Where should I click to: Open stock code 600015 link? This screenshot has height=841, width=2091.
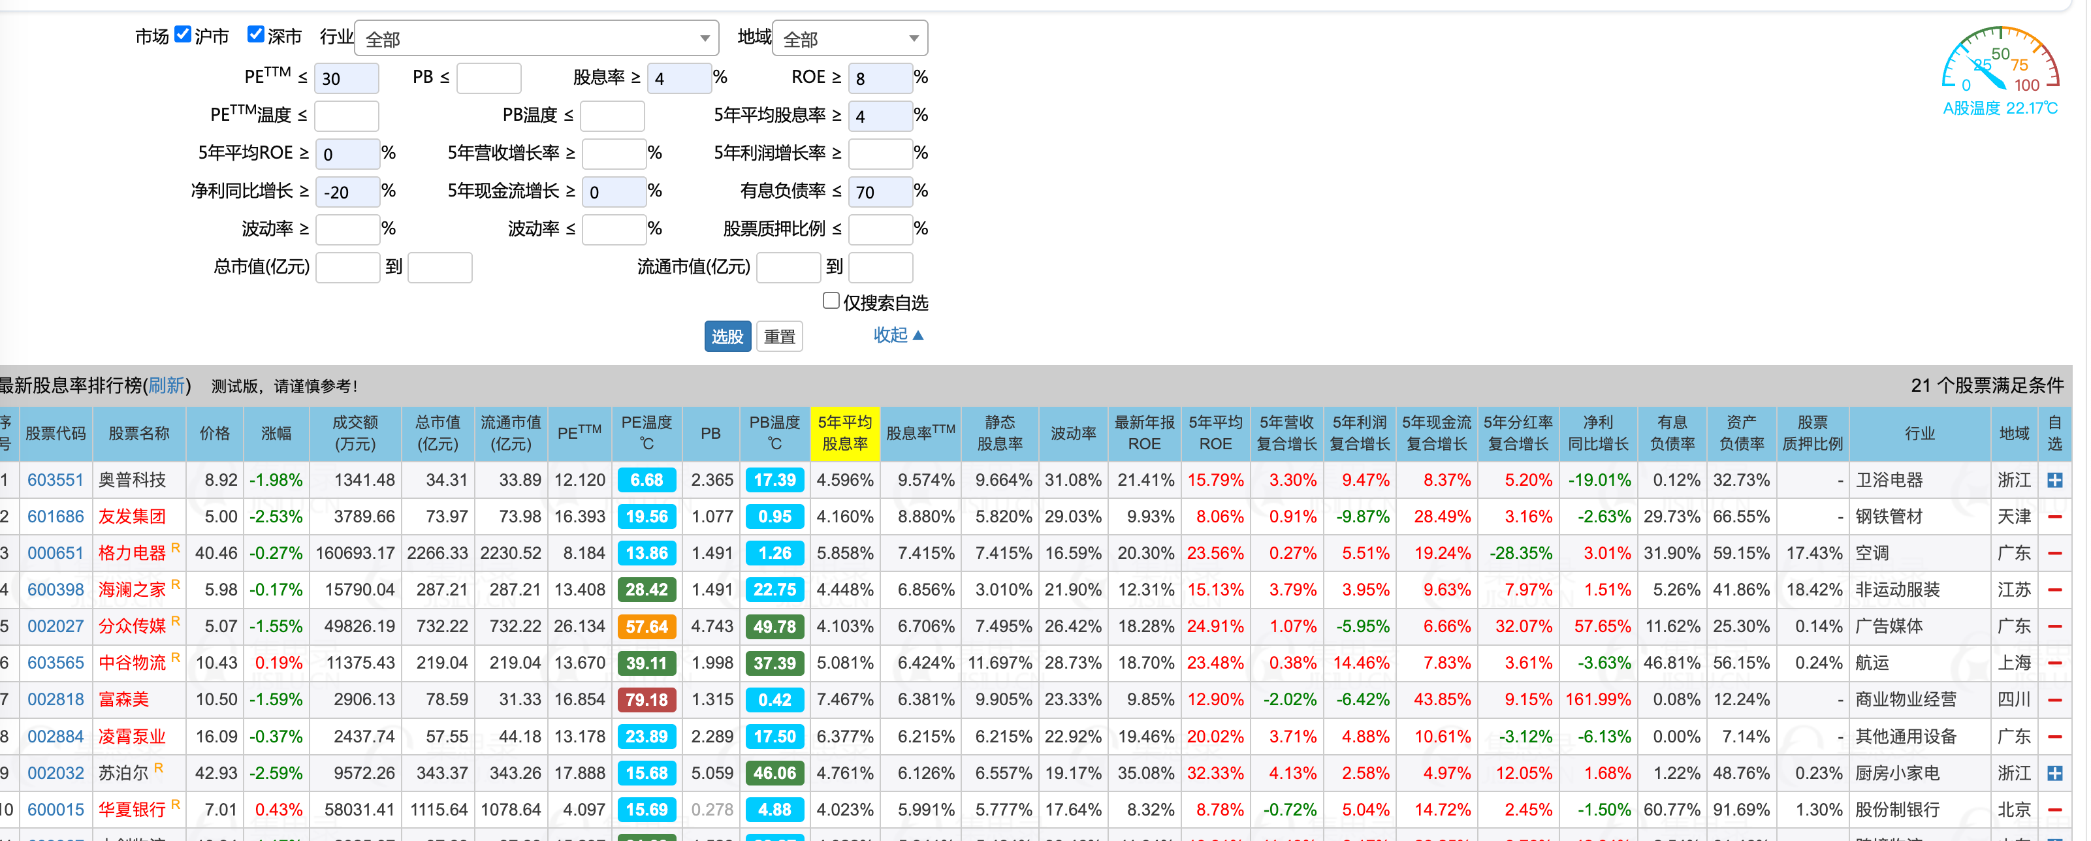tap(56, 810)
